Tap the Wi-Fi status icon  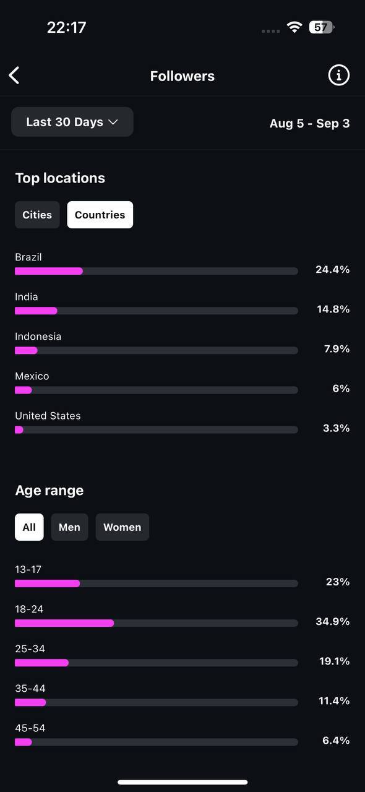(294, 27)
